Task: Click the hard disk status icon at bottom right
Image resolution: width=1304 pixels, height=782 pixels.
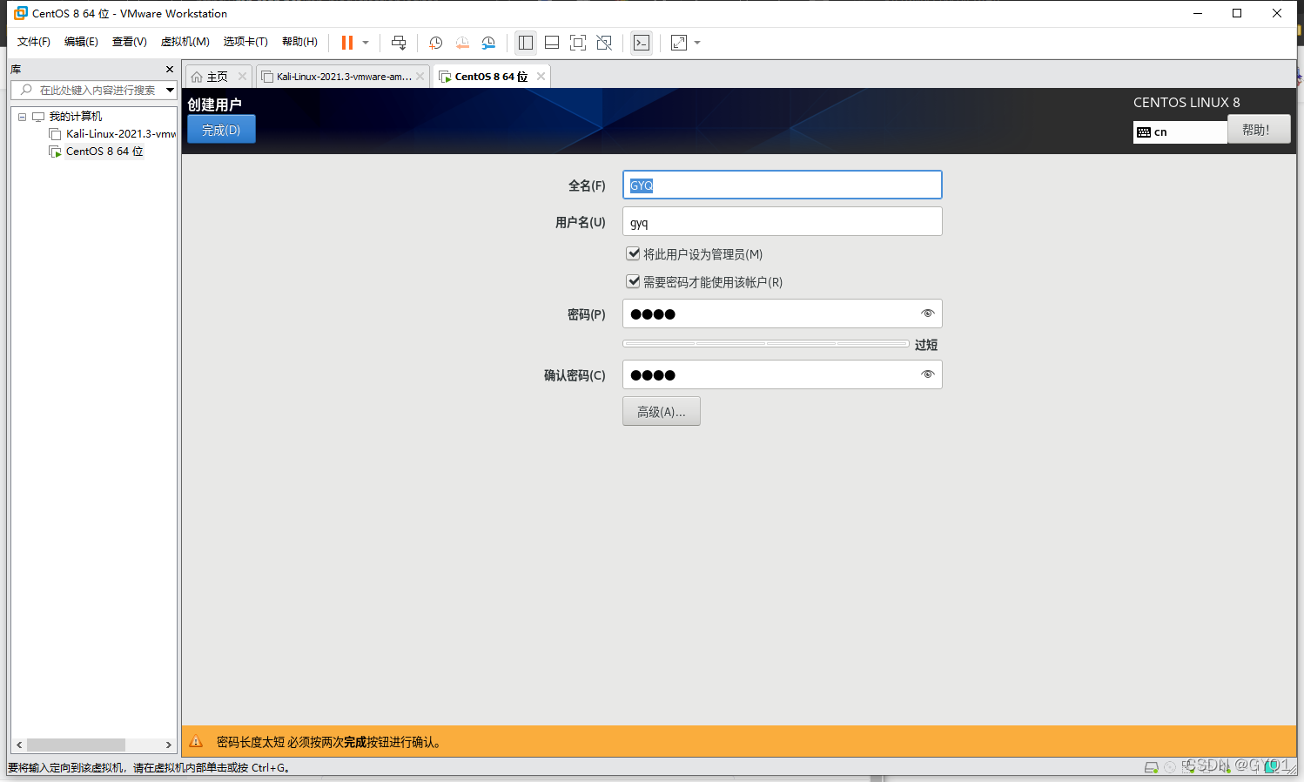Action: click(1151, 767)
